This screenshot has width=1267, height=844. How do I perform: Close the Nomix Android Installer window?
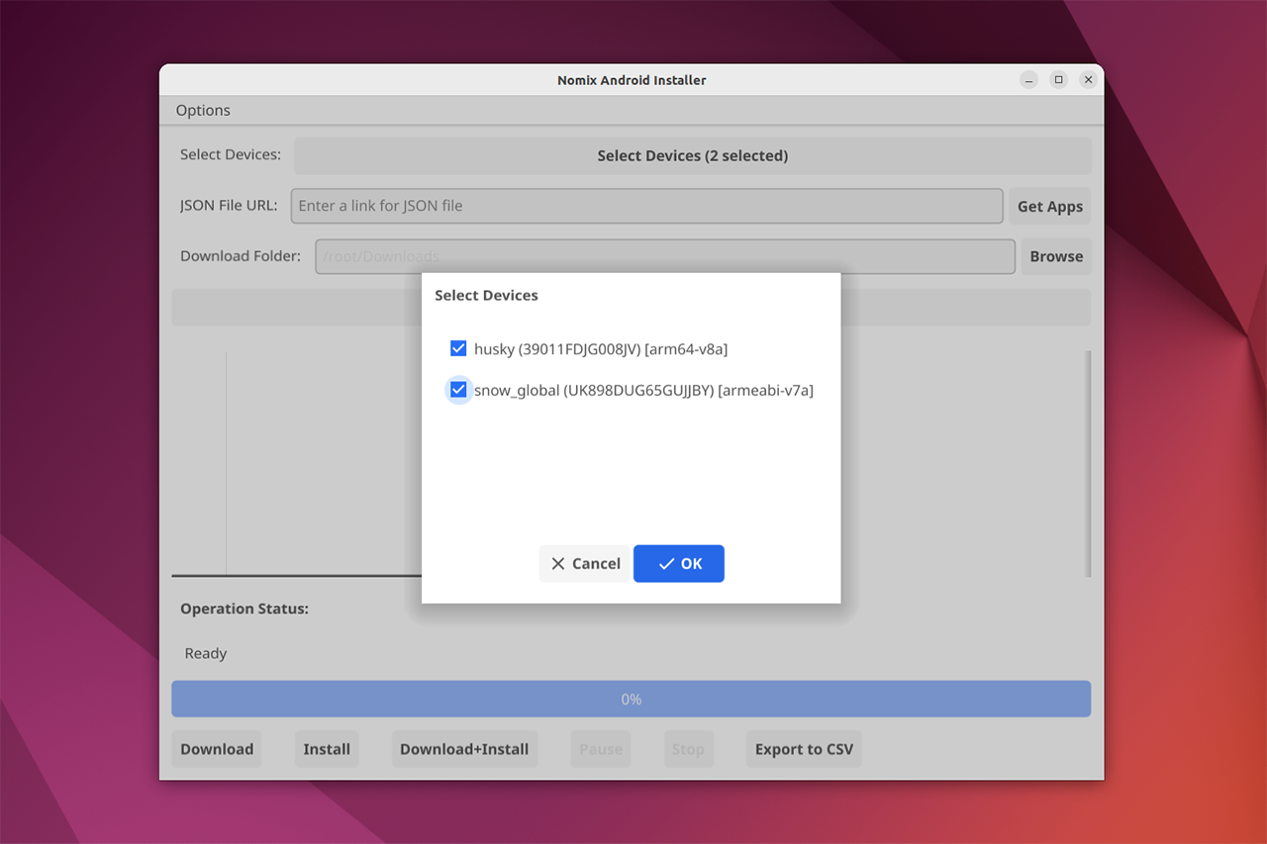pos(1088,80)
